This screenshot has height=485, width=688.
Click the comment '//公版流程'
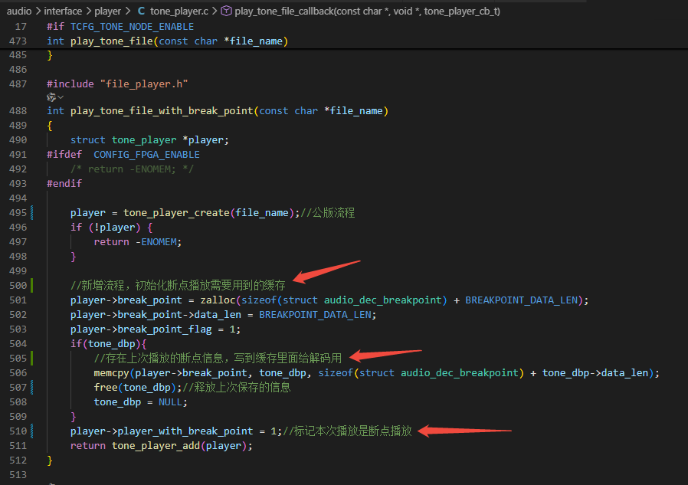point(327,213)
